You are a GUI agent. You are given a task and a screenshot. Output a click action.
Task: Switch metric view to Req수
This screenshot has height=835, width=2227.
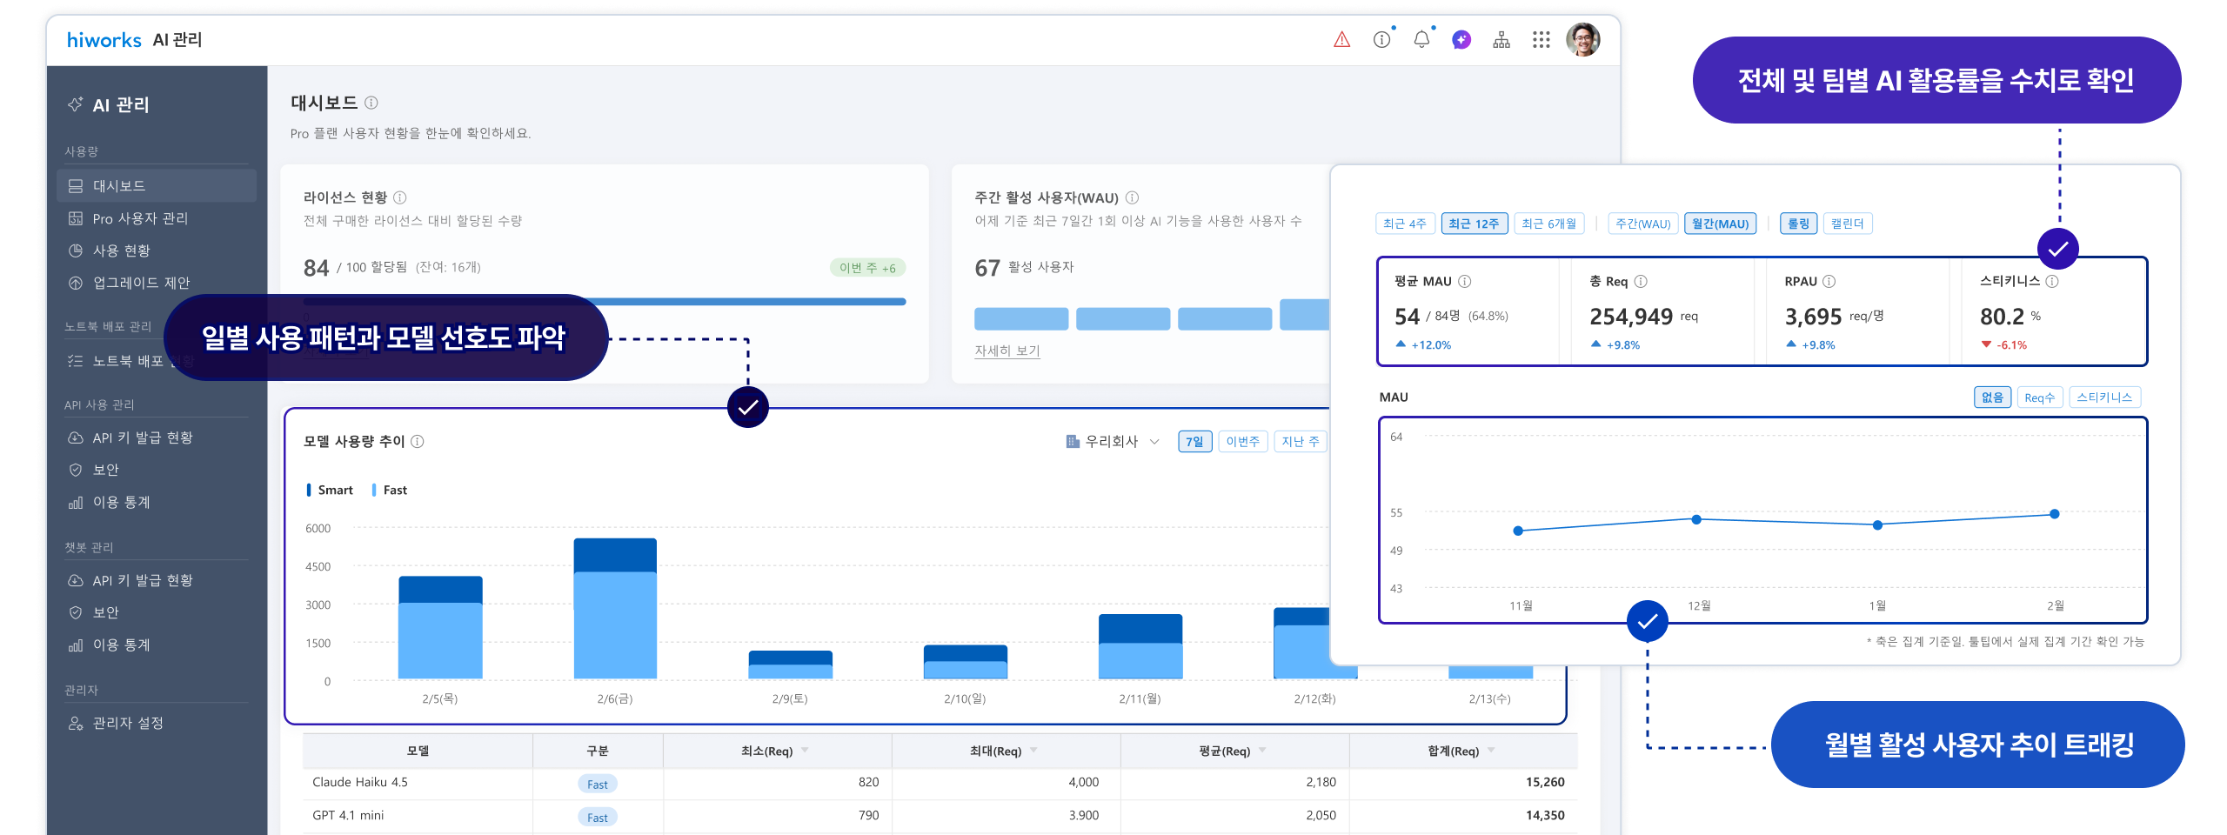(x=2040, y=397)
